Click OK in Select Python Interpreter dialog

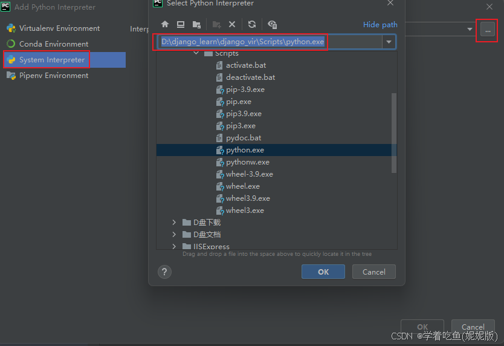323,272
